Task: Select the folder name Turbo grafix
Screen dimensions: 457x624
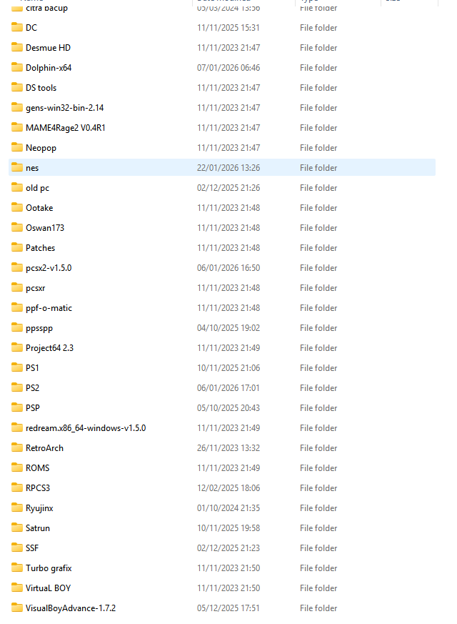Action: coord(49,568)
